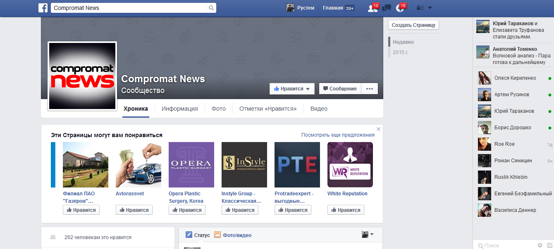Viewport: 554px width, 249px height.
Task: Open the White Reputation page thumbnail
Action: point(350,165)
